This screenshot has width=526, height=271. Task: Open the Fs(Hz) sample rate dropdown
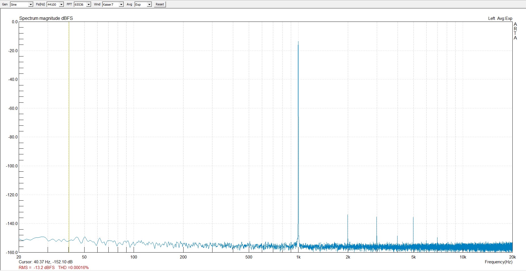click(55, 5)
